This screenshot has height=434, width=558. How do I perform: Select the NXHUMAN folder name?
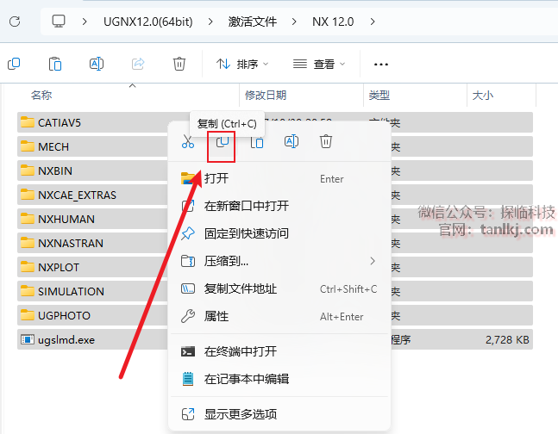pos(66,220)
